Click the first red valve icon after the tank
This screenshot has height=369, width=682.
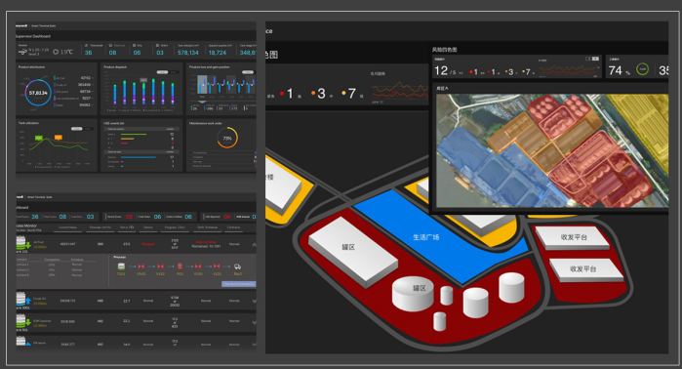(140, 266)
